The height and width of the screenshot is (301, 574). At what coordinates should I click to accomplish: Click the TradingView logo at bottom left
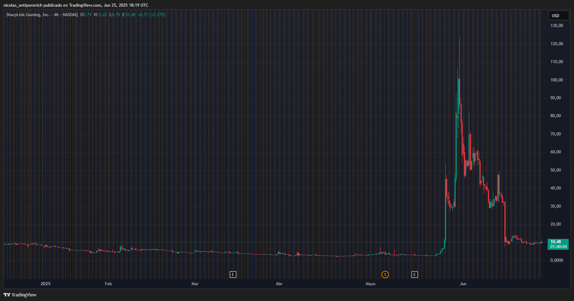click(20, 295)
